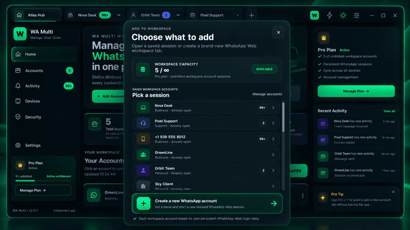Image resolution: width=410 pixels, height=230 pixels.
Task: Click the green W logo button in top bar
Action: point(314,15)
